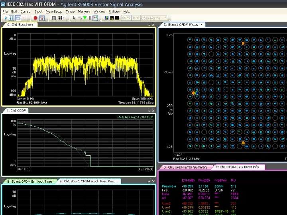The width and height of the screenshot is (287, 215).
Task: Switch to Ch1 OFDM Data Burst Info tab
Action: tap(238, 167)
